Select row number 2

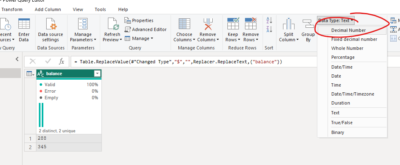tap(30, 147)
